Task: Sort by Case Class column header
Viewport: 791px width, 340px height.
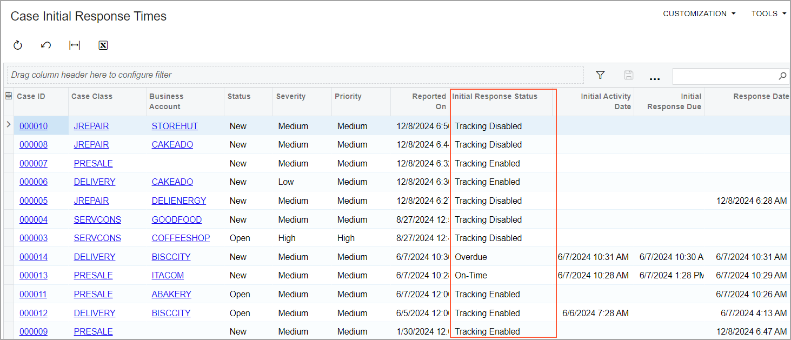Action: pyautogui.click(x=92, y=96)
